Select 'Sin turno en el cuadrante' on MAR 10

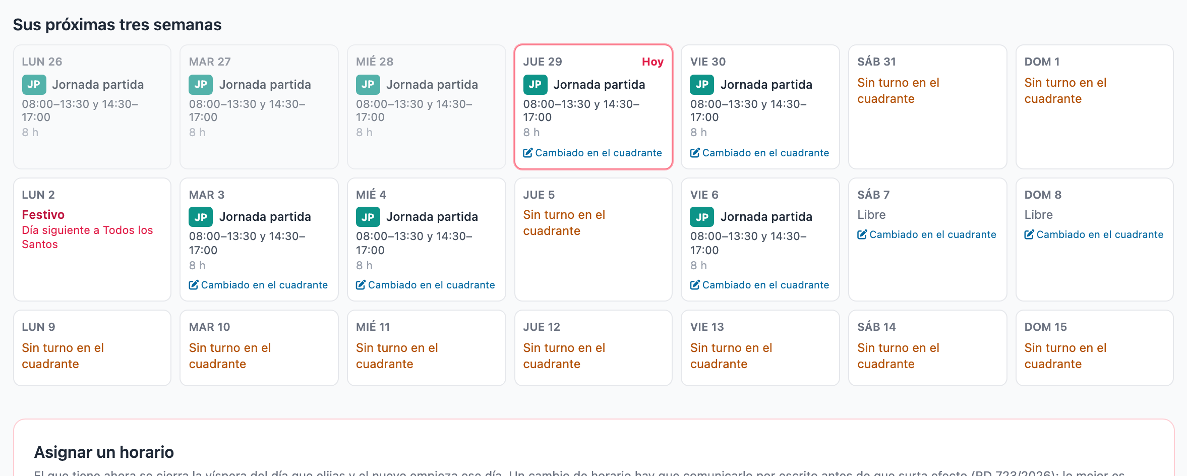(230, 356)
